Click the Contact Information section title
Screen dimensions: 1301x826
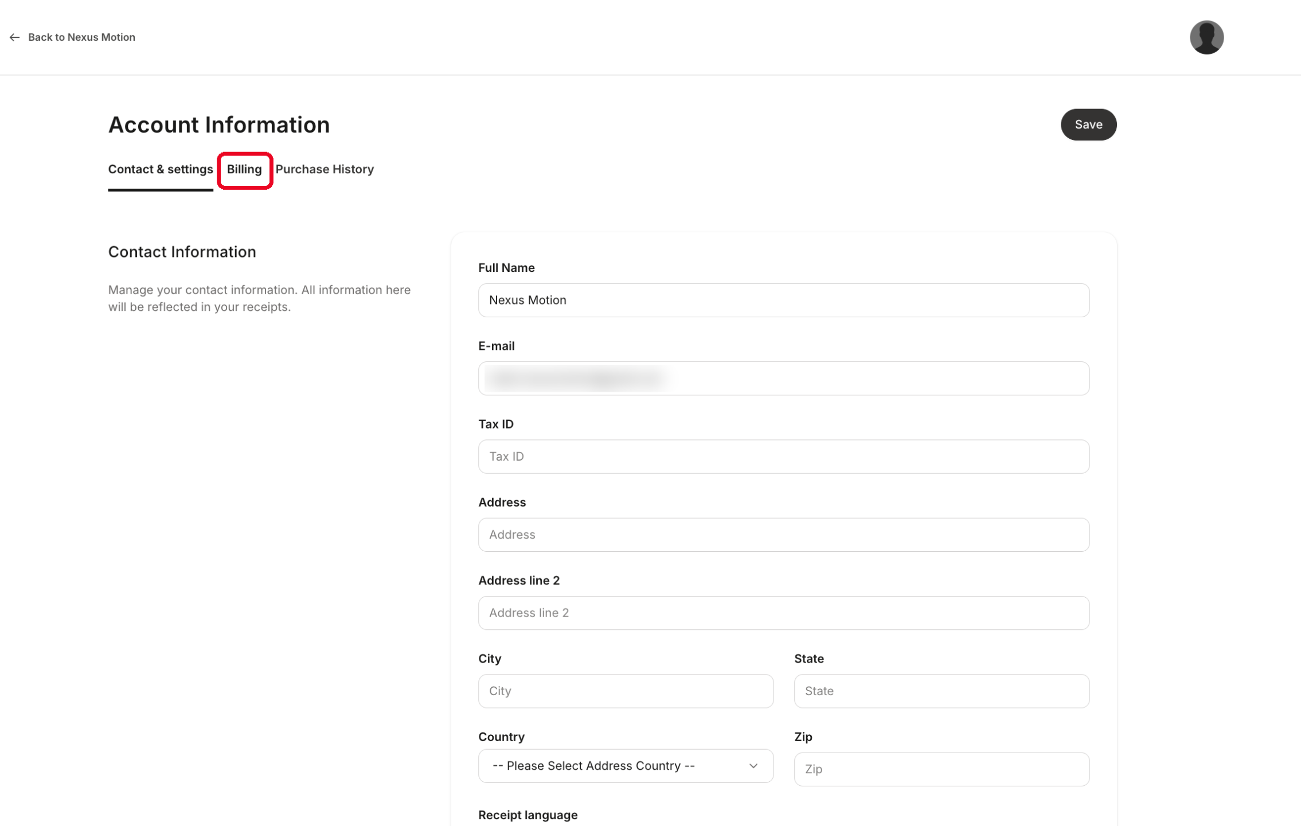tap(182, 252)
